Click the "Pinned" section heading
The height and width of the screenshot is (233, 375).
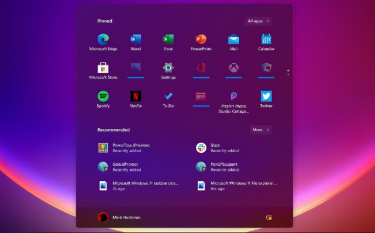105,21
